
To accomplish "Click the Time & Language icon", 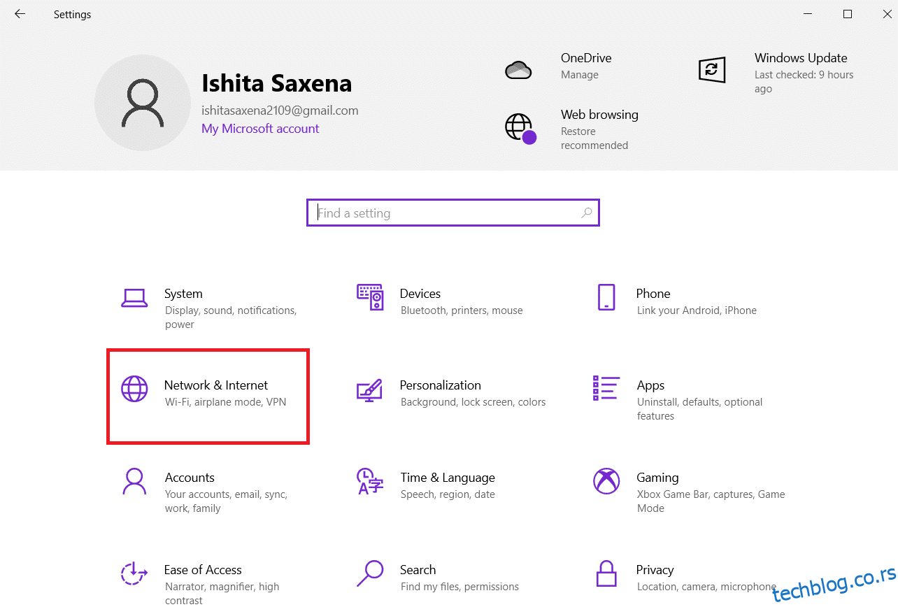I will 369,481.
